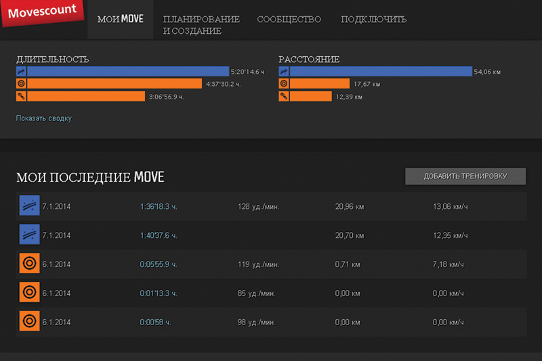Click the МОИ ПОСЛЕДНИЕ MOVE heading
The height and width of the screenshot is (361, 542).
click(90, 177)
